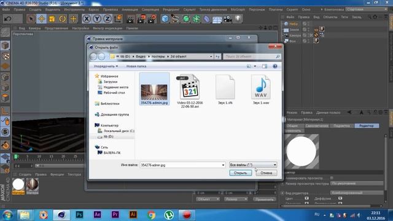The height and width of the screenshot is (221, 393).
Task: Select the Scale tool in top toolbar
Action: (x=52, y=19)
